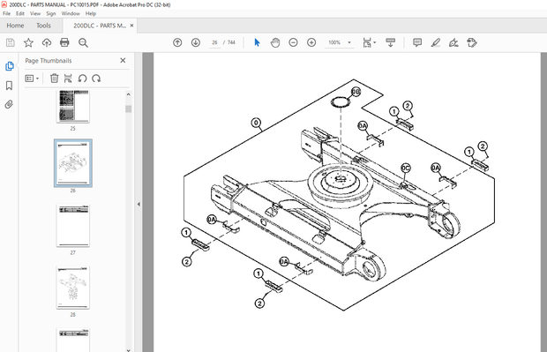The height and width of the screenshot is (352, 547).
Task: Select page 27 thumbnail
Action: tap(73, 225)
